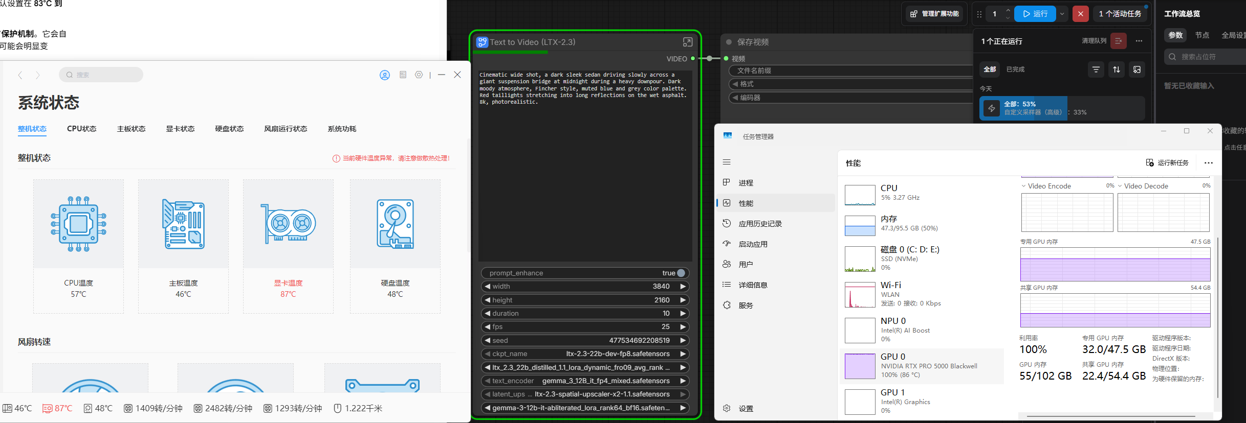Open the distilled lora file dropdown
This screenshot has height=423, width=1246.
click(585, 367)
